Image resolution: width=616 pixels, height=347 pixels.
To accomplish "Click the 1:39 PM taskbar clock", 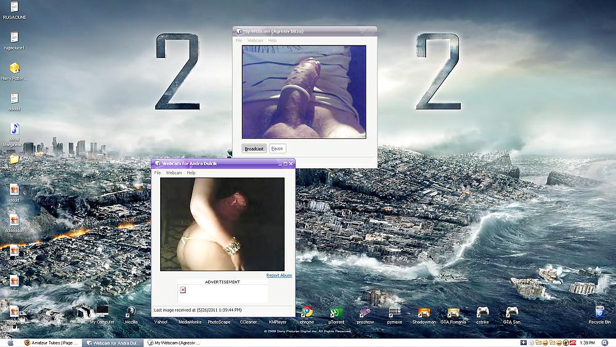I will [x=587, y=343].
